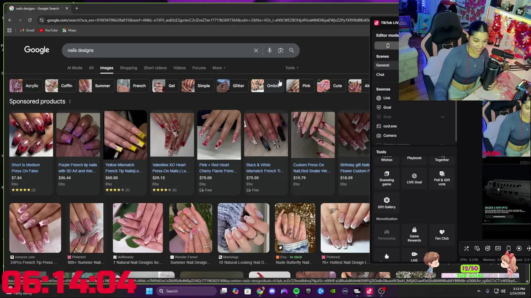531x298 pixels.
Task: Open Google Lens image search
Action: pyautogui.click(x=280, y=50)
